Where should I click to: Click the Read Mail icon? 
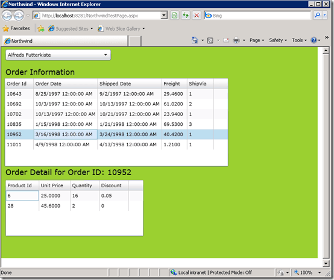tap(226, 40)
